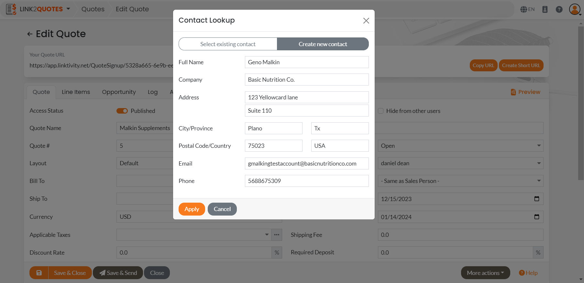Apply the new contact details
Image resolution: width=584 pixels, height=283 pixels.
click(x=192, y=209)
